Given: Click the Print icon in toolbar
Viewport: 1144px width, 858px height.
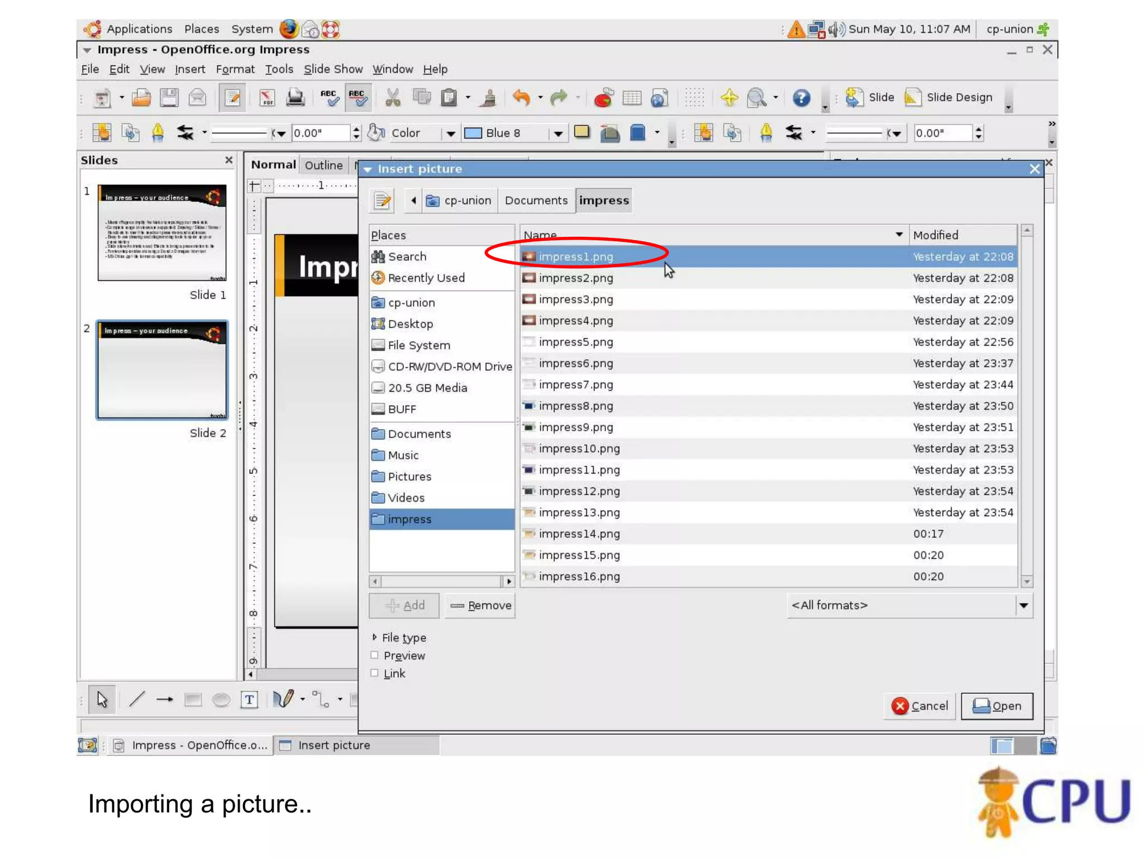Looking at the screenshot, I should (x=295, y=98).
